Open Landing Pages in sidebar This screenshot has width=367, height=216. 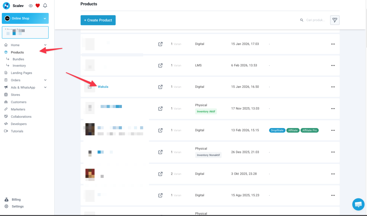[21, 73]
